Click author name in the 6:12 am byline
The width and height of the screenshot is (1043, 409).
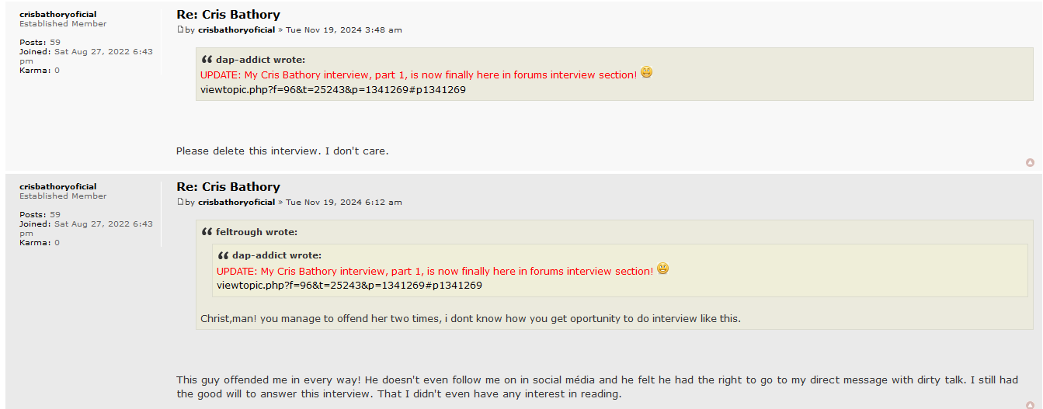(x=237, y=202)
